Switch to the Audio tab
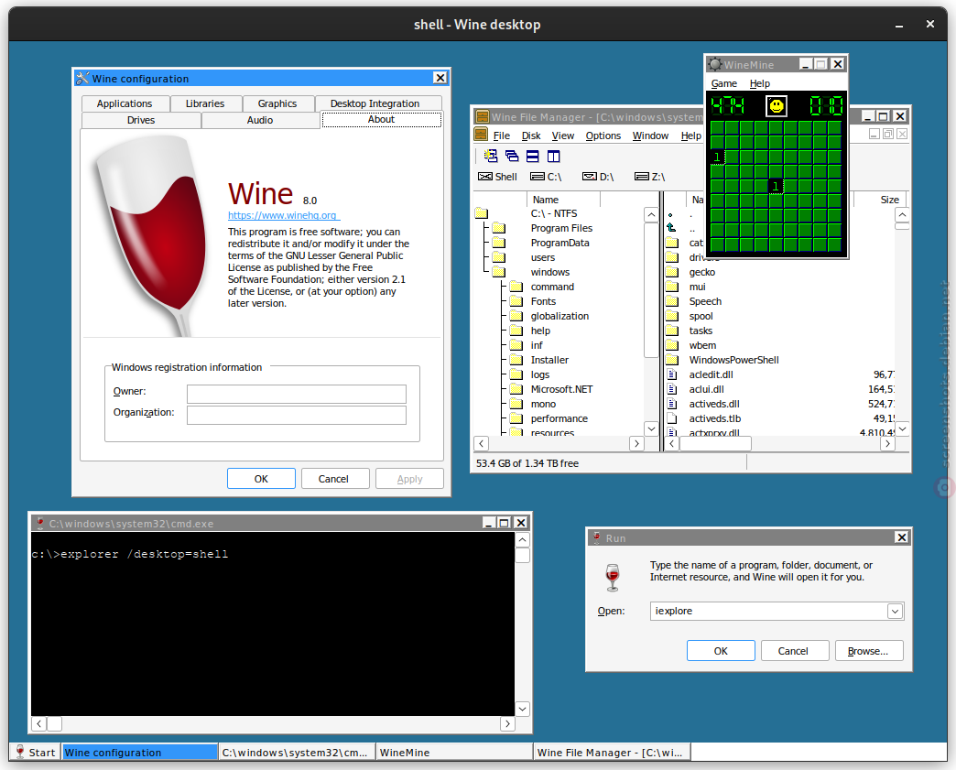Viewport: 956px width, 770px height. coord(260,120)
